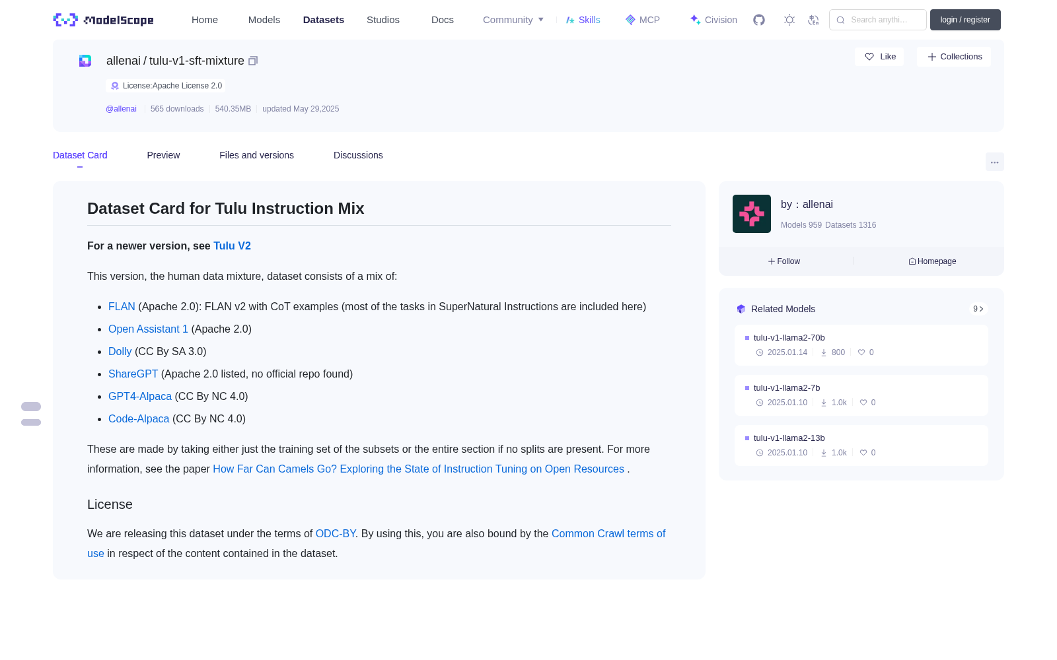1057x660 pixels.
Task: Click the clock icon on tulu-v1-llama2-13b
Action: click(x=760, y=453)
